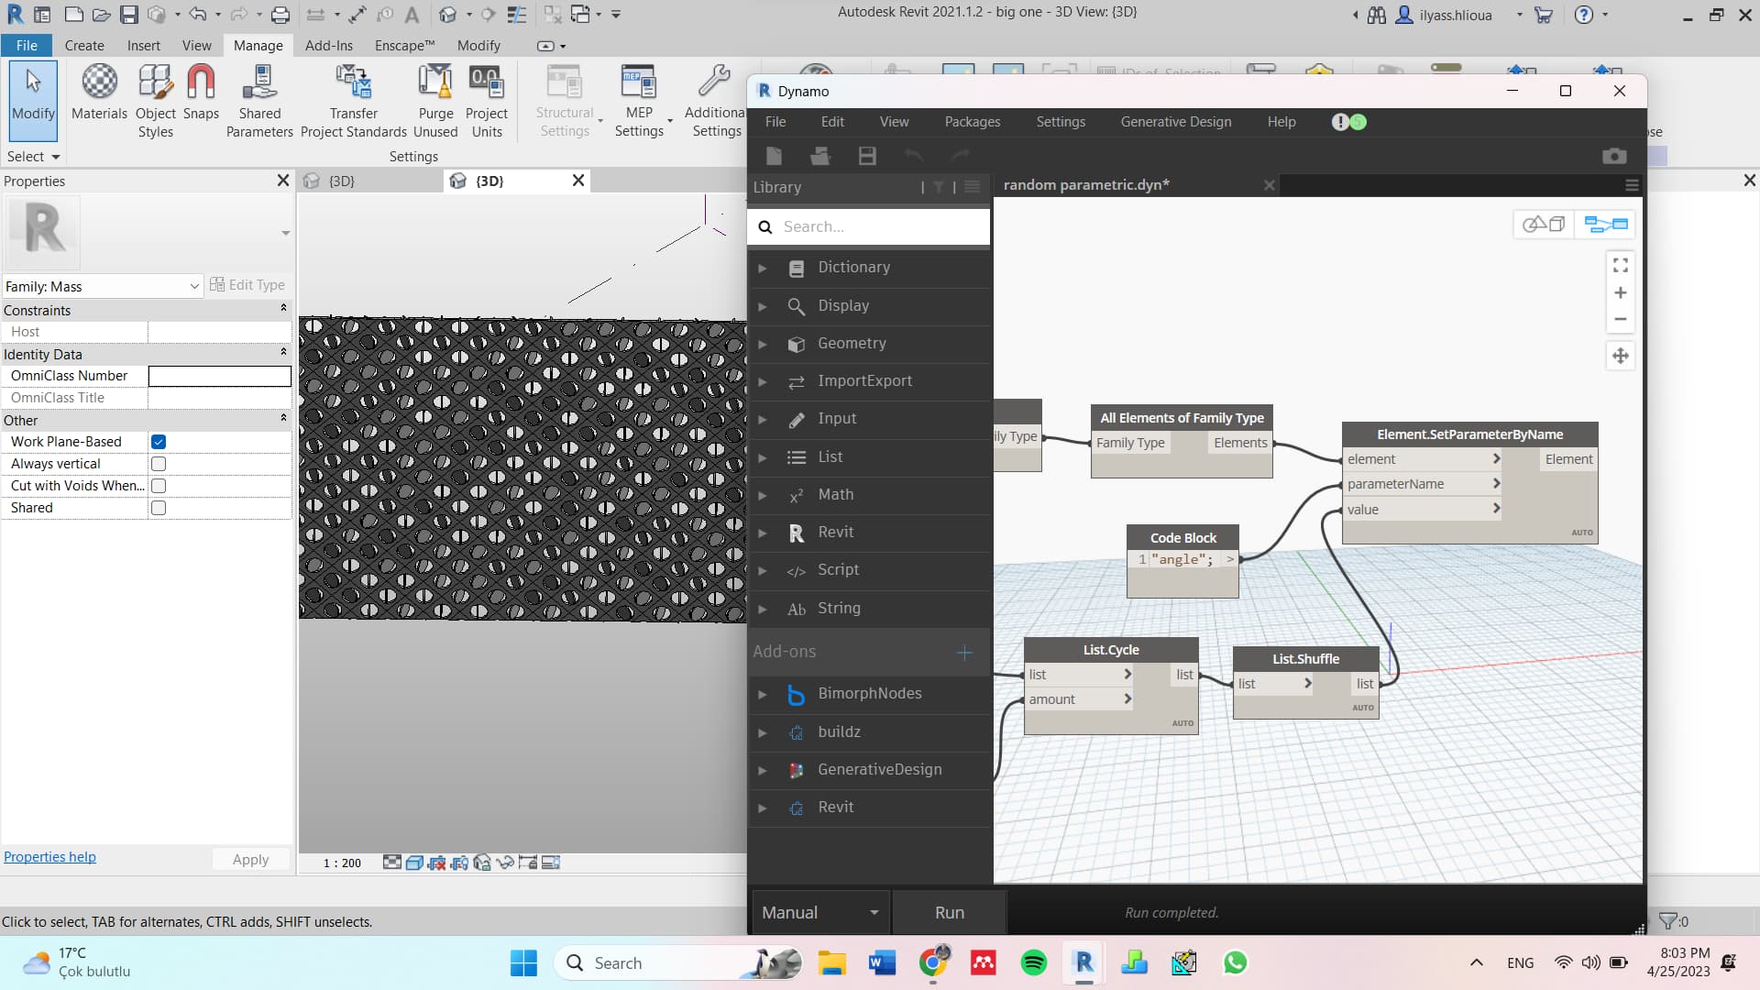
Task: Click the 1 : 200 view scale
Action: (342, 863)
